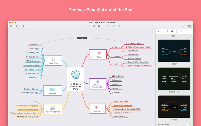
Task: Click the globe sticker in central node
Action: pos(76,75)
